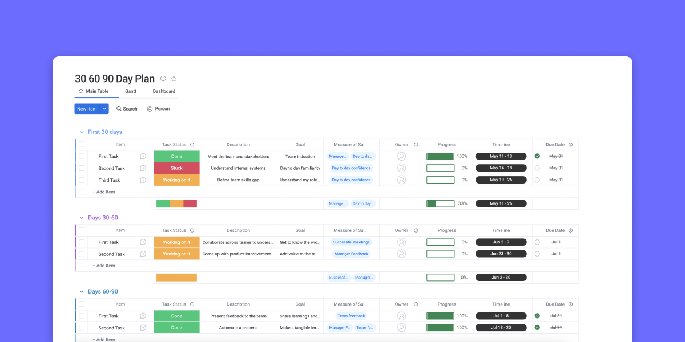Open the Search tool
This screenshot has height=342, width=685.
127,109
